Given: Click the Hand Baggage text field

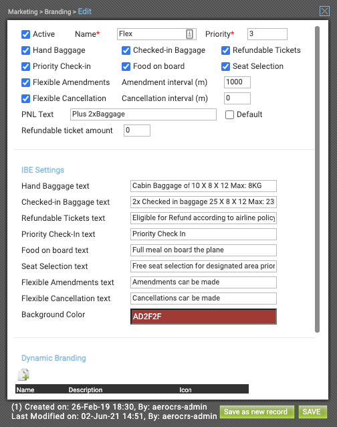Looking at the screenshot, I should pos(203,186).
